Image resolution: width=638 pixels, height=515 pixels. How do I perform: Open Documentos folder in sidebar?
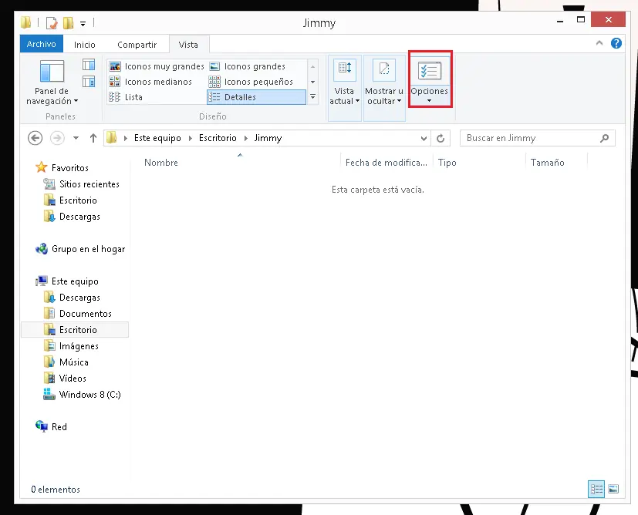(78, 314)
